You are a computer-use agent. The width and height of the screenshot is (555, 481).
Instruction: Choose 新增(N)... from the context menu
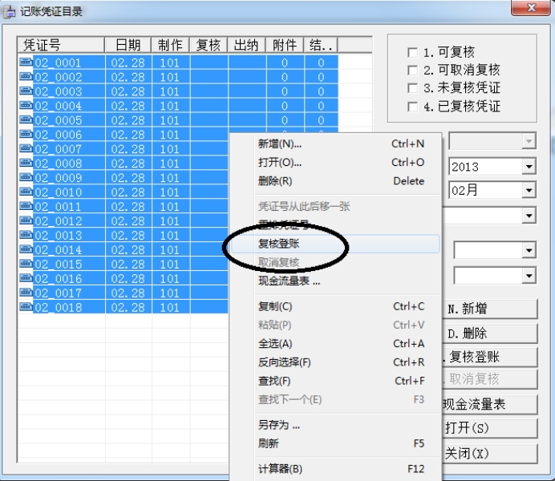(x=335, y=143)
